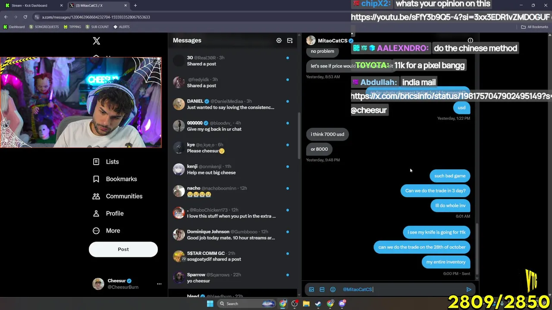Select 'Can we do the trade in 3 day?' message
The image size is (552, 310).
[x=436, y=191]
